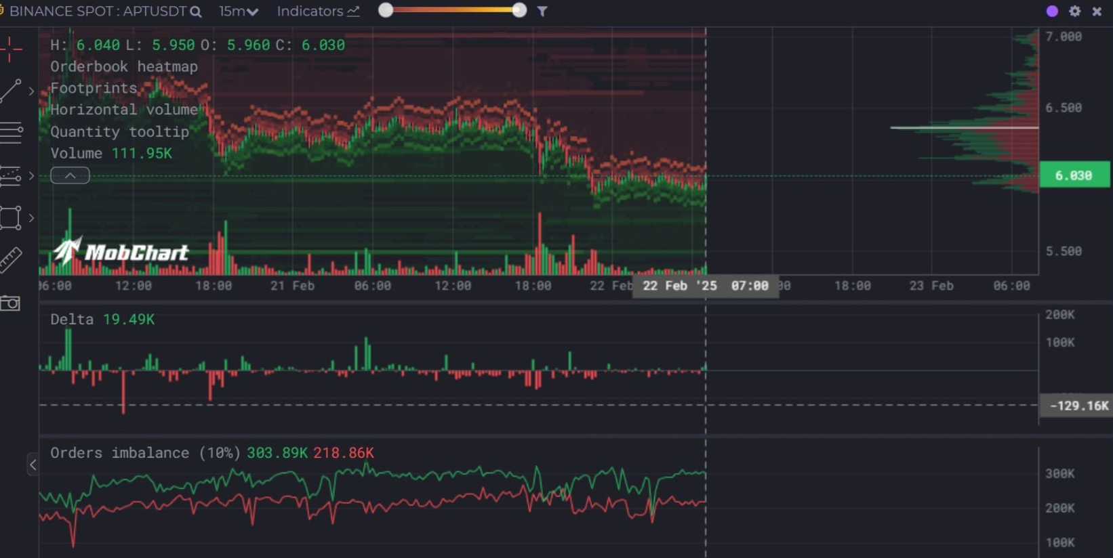Click the 6.030 current price label
Image resolution: width=1113 pixels, height=558 pixels.
click(x=1074, y=175)
